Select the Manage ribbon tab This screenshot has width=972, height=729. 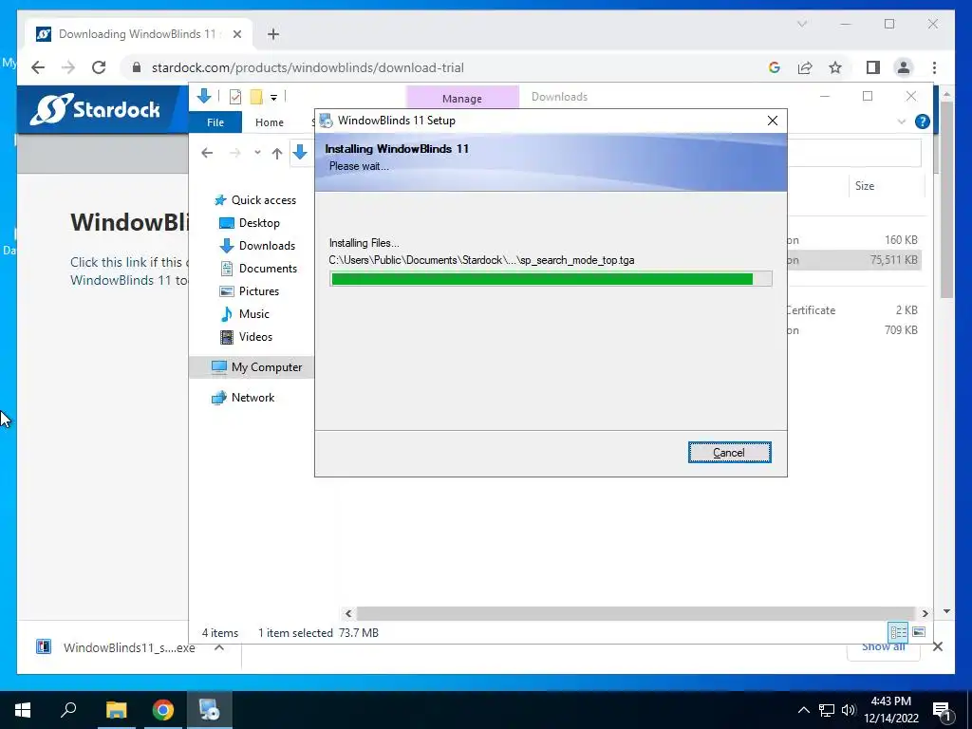pyautogui.click(x=462, y=98)
